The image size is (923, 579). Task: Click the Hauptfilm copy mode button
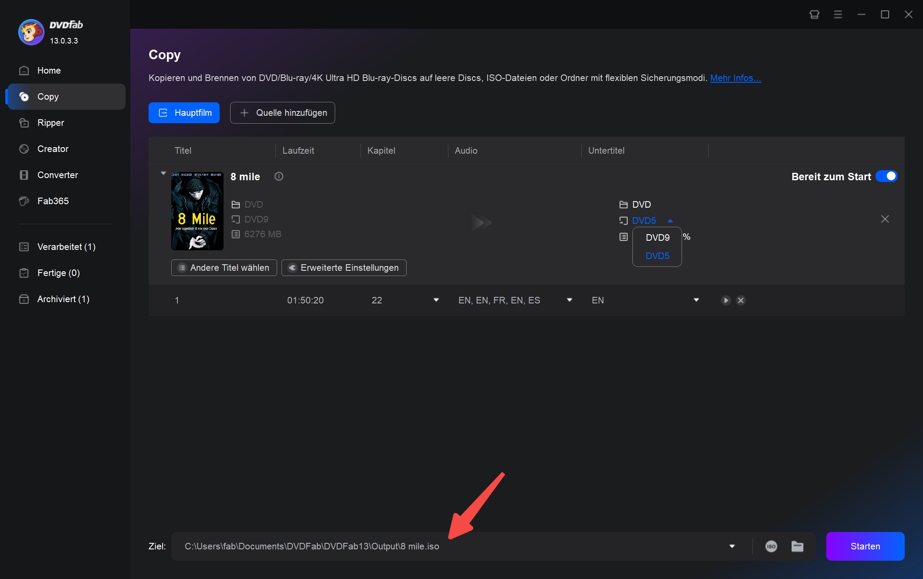[x=184, y=113]
